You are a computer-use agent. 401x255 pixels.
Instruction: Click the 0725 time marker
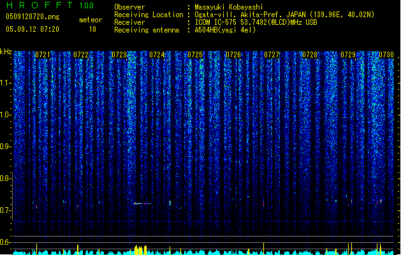(195, 55)
